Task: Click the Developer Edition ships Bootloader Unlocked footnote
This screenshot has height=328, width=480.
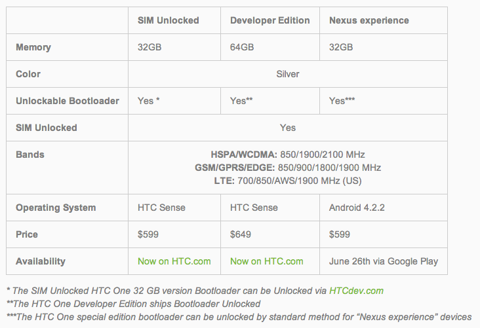Action: pos(133,304)
